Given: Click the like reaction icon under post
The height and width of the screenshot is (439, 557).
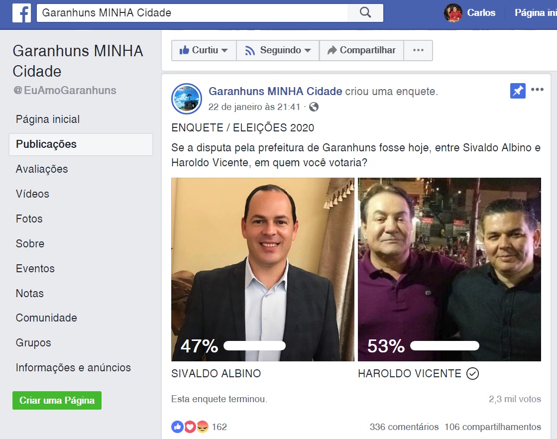Looking at the screenshot, I should (178, 427).
